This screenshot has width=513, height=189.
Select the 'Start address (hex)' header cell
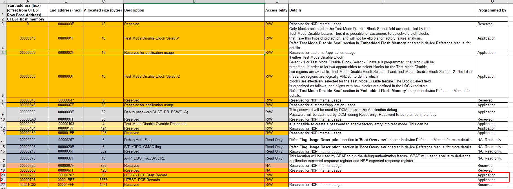click(x=28, y=10)
